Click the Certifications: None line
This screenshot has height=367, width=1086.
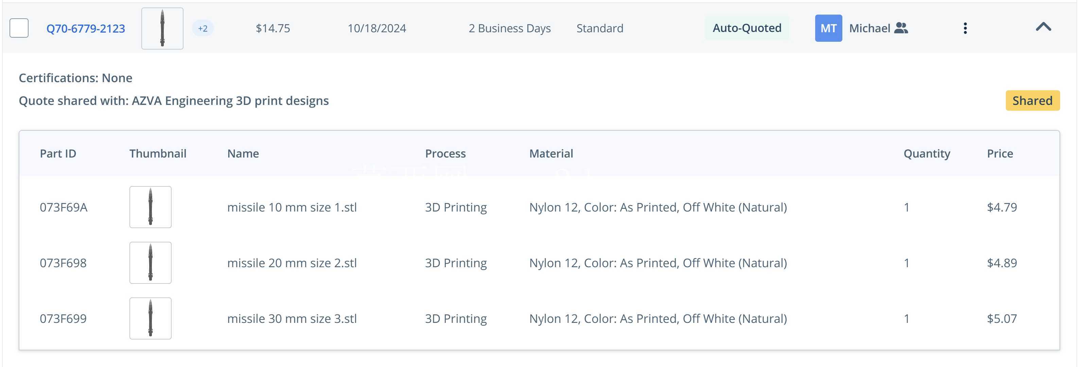(75, 78)
